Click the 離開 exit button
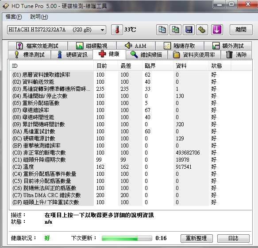 (241, 30)
